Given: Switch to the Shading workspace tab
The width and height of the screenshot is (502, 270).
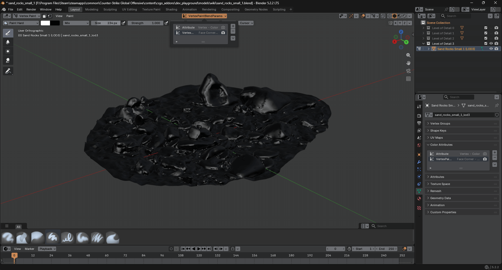Looking at the screenshot, I should coord(171,9).
